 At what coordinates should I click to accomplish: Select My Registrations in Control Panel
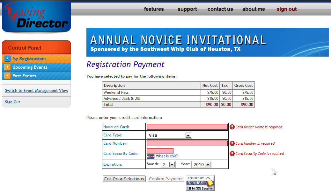(29, 59)
